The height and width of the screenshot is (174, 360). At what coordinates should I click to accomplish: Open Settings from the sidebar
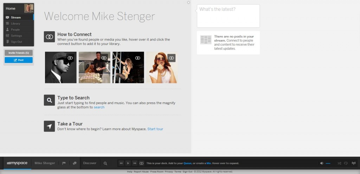[19, 36]
